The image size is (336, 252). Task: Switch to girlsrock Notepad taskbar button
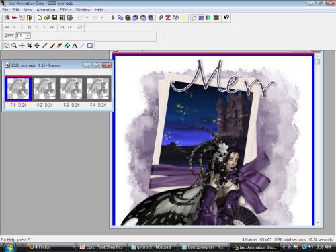153,247
